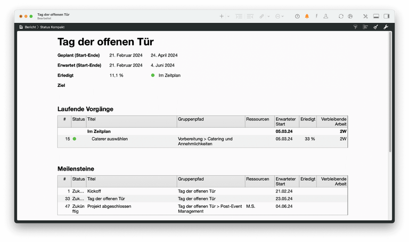
Task: Open the wrench settings icon
Action: [x=386, y=27]
